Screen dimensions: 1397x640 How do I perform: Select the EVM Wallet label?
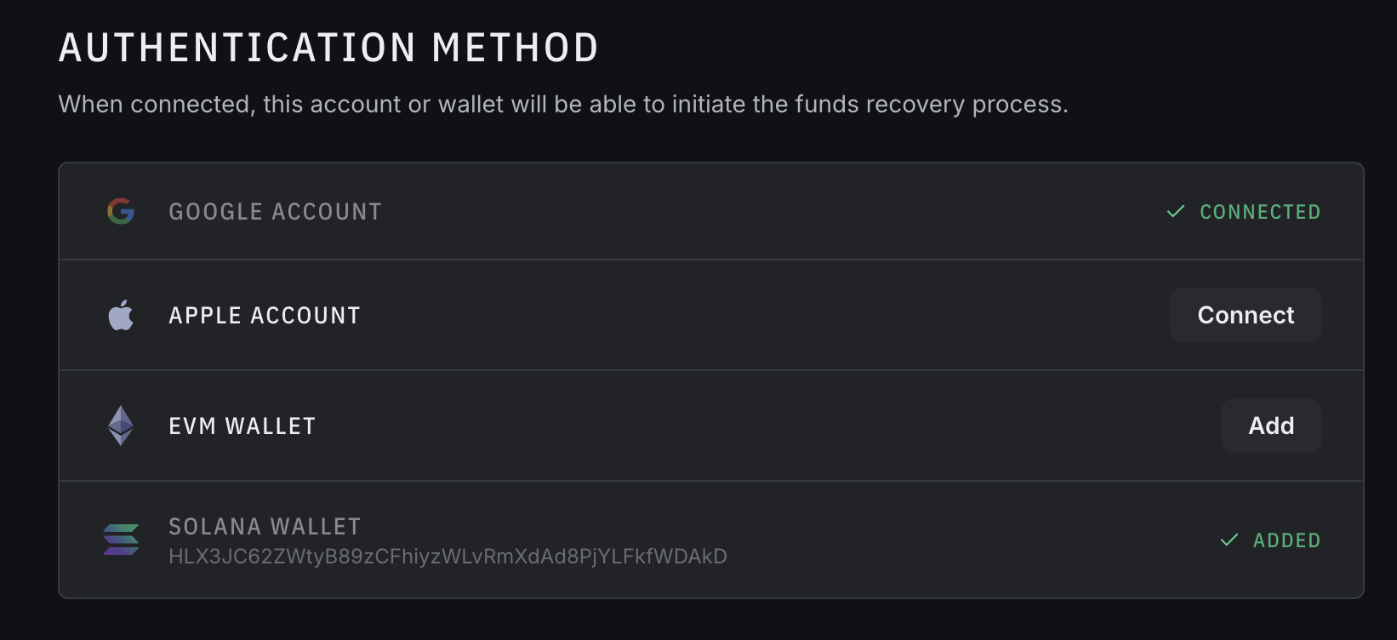click(x=242, y=426)
